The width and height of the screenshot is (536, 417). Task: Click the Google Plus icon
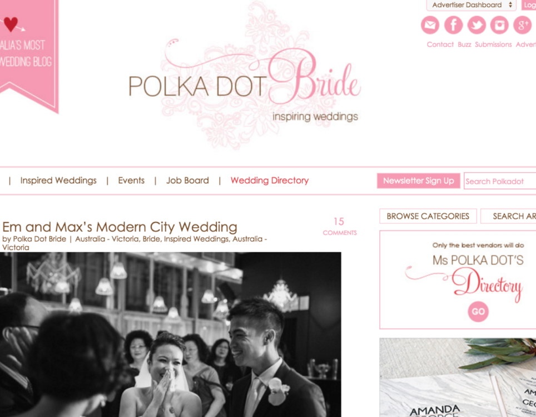[523, 25]
